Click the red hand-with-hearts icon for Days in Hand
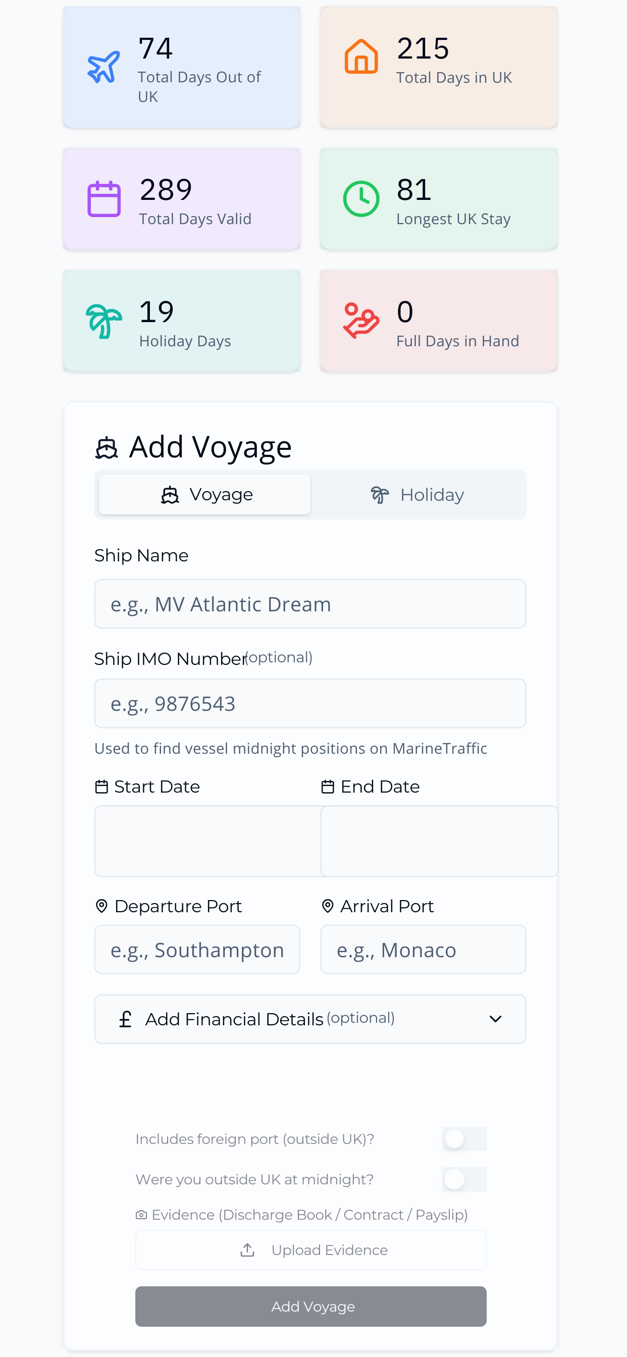 point(361,320)
